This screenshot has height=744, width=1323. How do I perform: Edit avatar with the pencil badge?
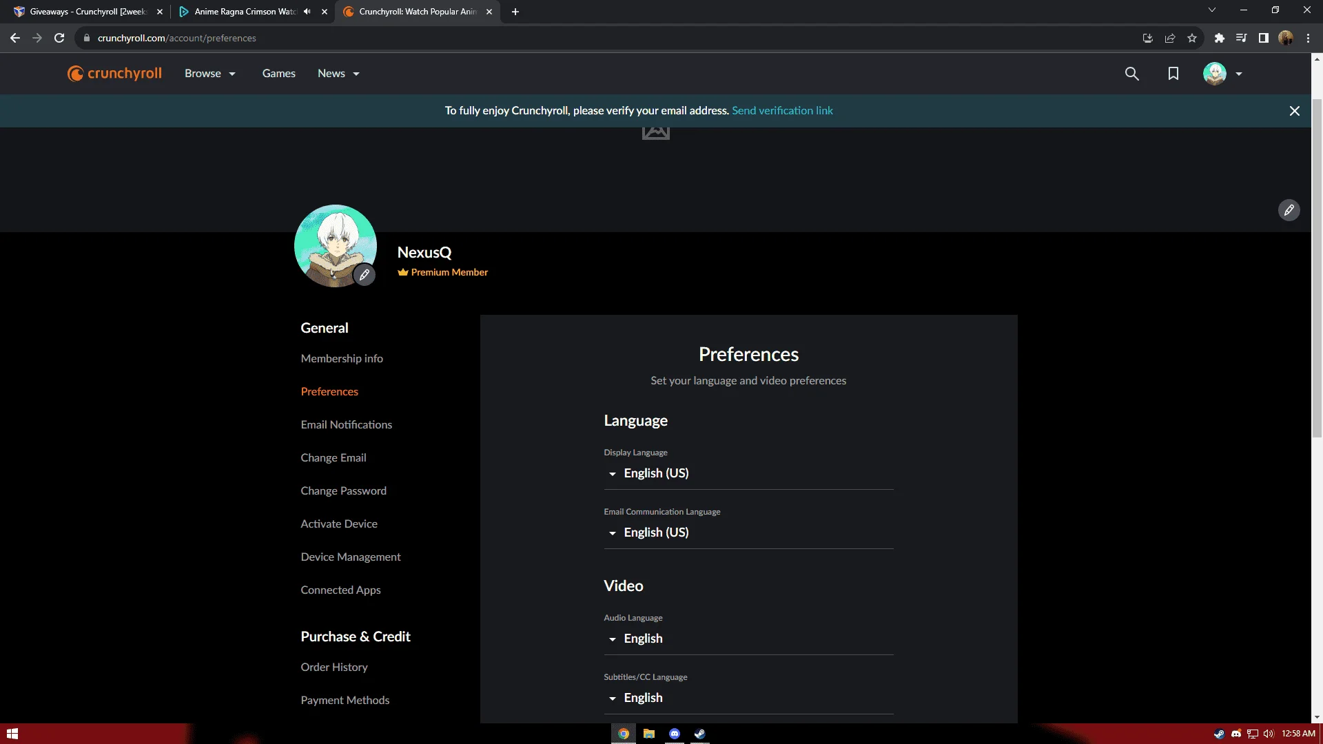(365, 275)
